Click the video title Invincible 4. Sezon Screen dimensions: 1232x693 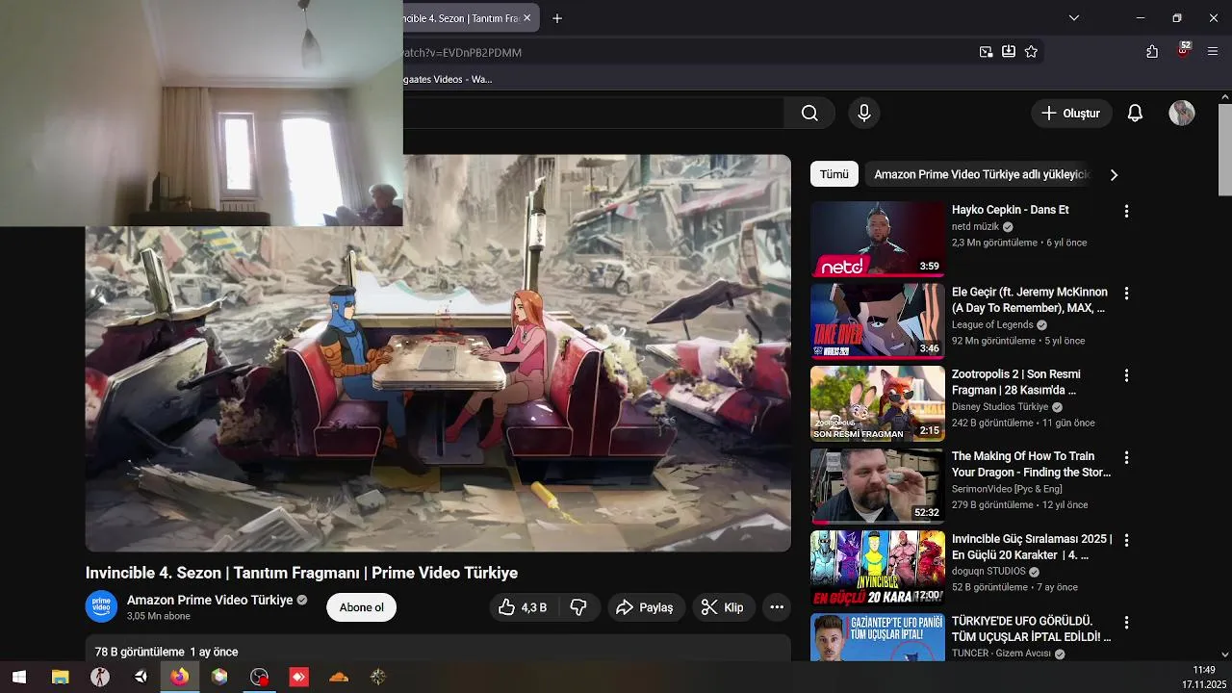pyautogui.click(x=301, y=573)
